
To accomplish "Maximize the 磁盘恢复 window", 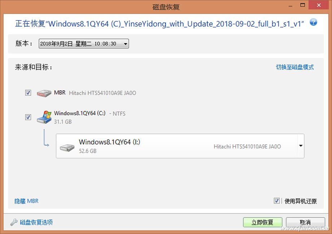I will (x=303, y=5).
